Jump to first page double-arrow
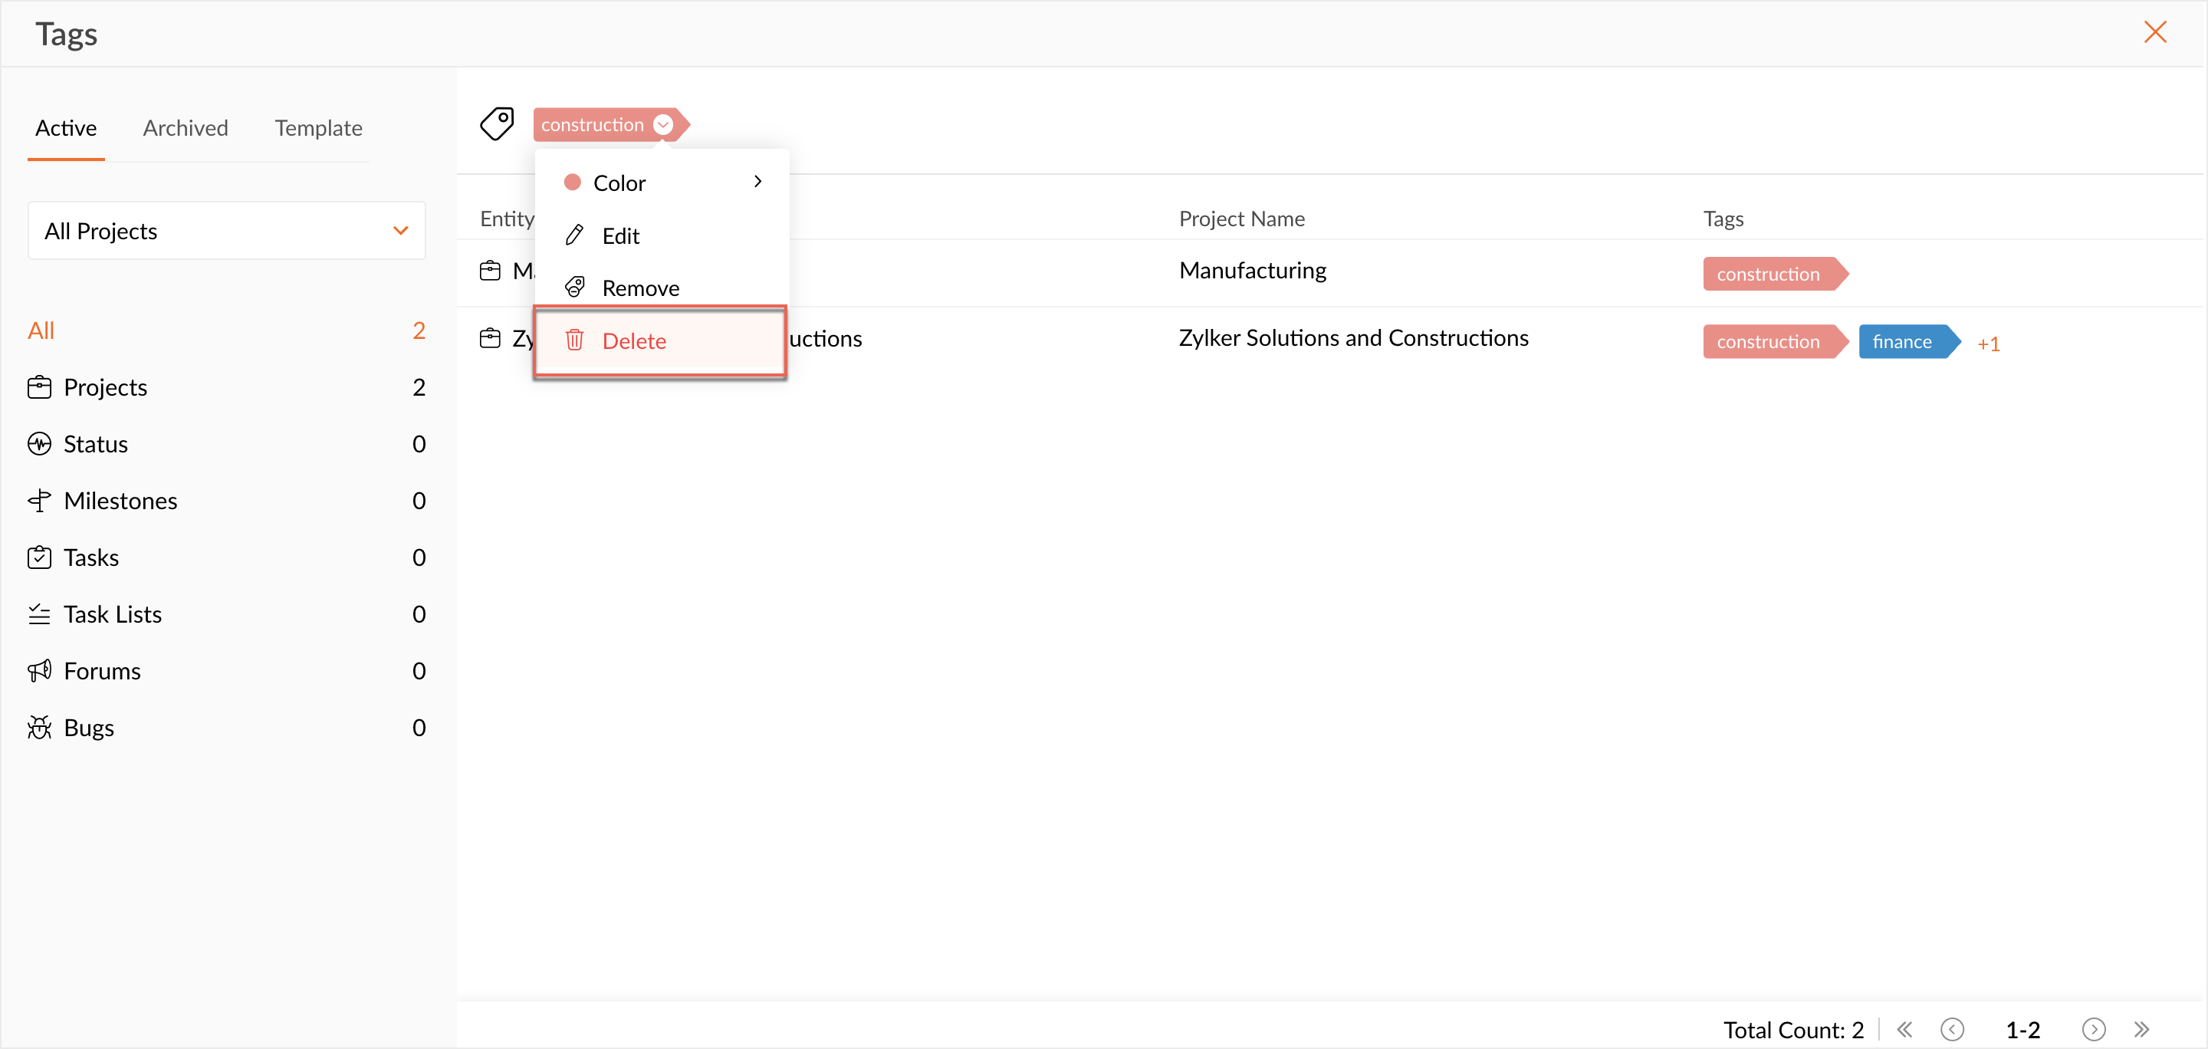The height and width of the screenshot is (1049, 2208). (1904, 1028)
